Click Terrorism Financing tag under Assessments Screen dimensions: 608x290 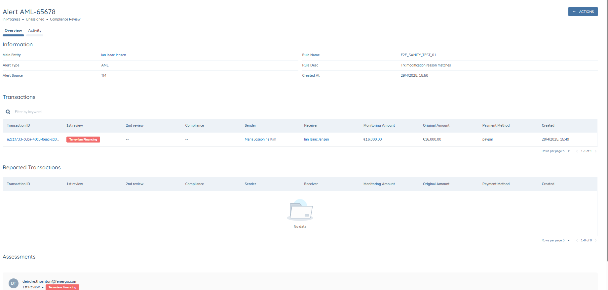[62, 287]
